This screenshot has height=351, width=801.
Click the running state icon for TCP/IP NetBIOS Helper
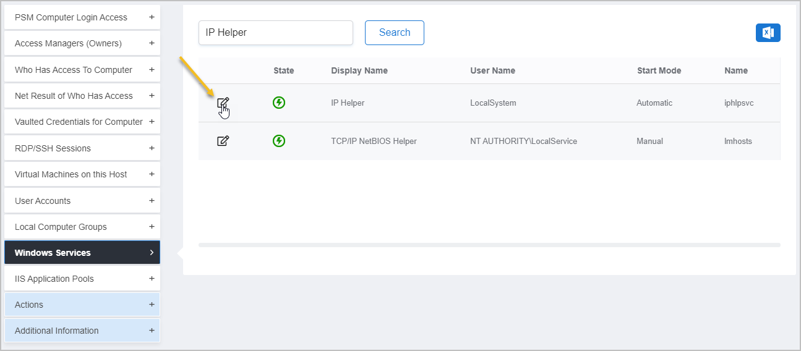279,142
